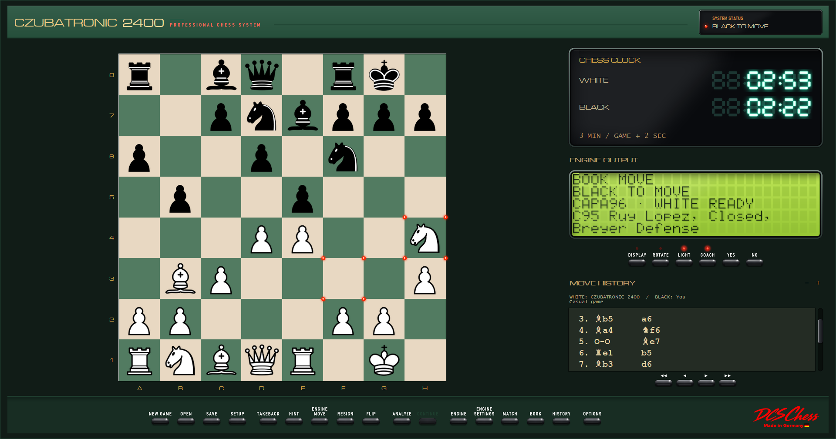Select the black knight on d7

262,116
